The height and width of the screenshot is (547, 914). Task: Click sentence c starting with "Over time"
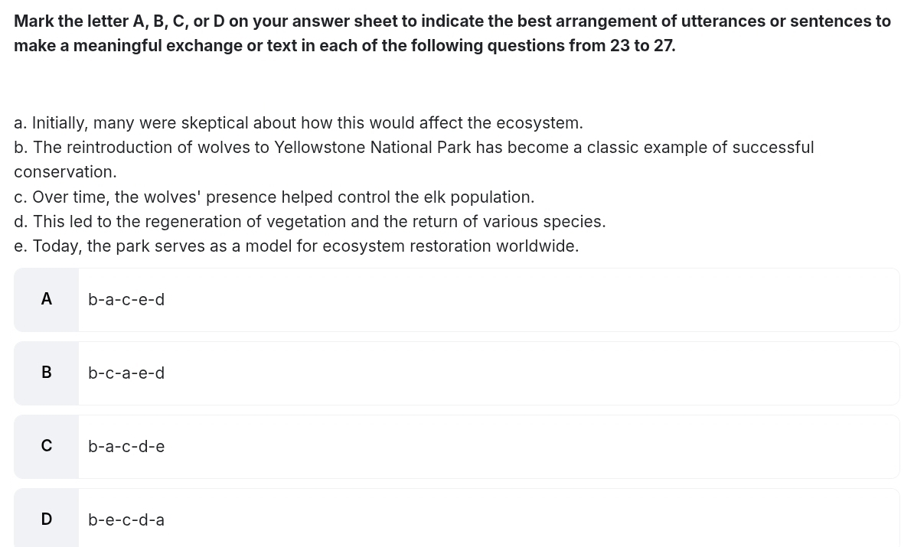(x=274, y=197)
